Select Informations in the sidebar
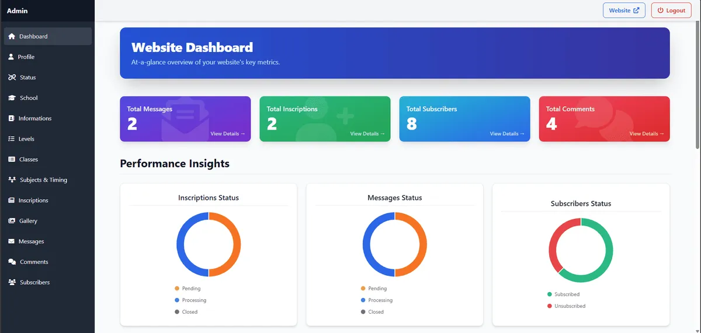The image size is (701, 333). pos(34,119)
